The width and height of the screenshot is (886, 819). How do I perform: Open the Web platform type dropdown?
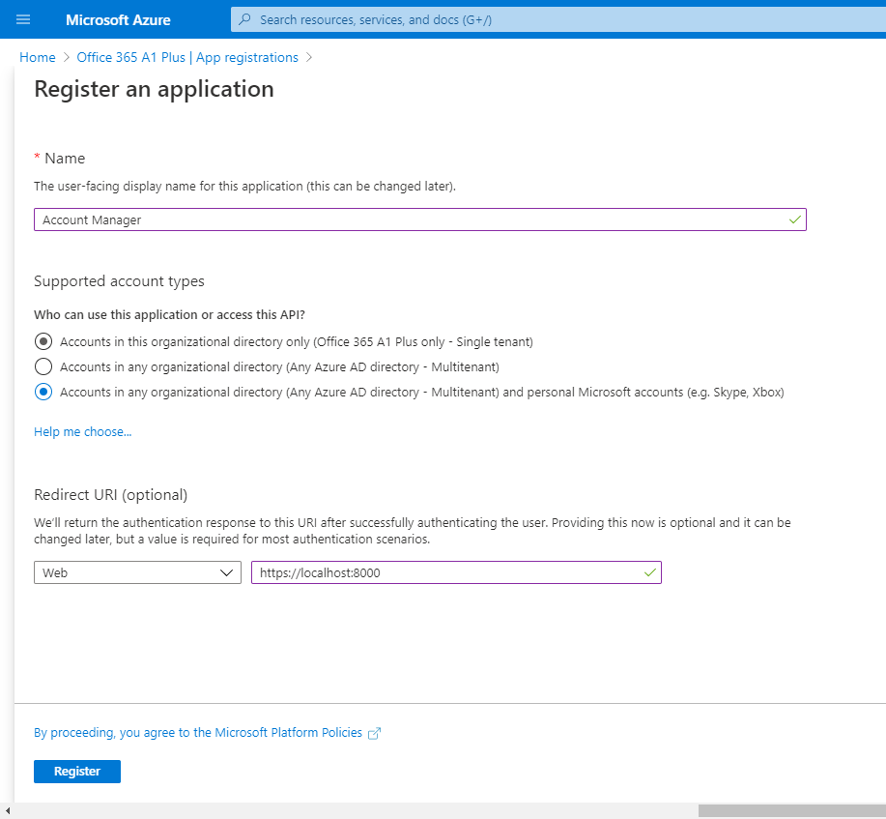[x=137, y=572]
